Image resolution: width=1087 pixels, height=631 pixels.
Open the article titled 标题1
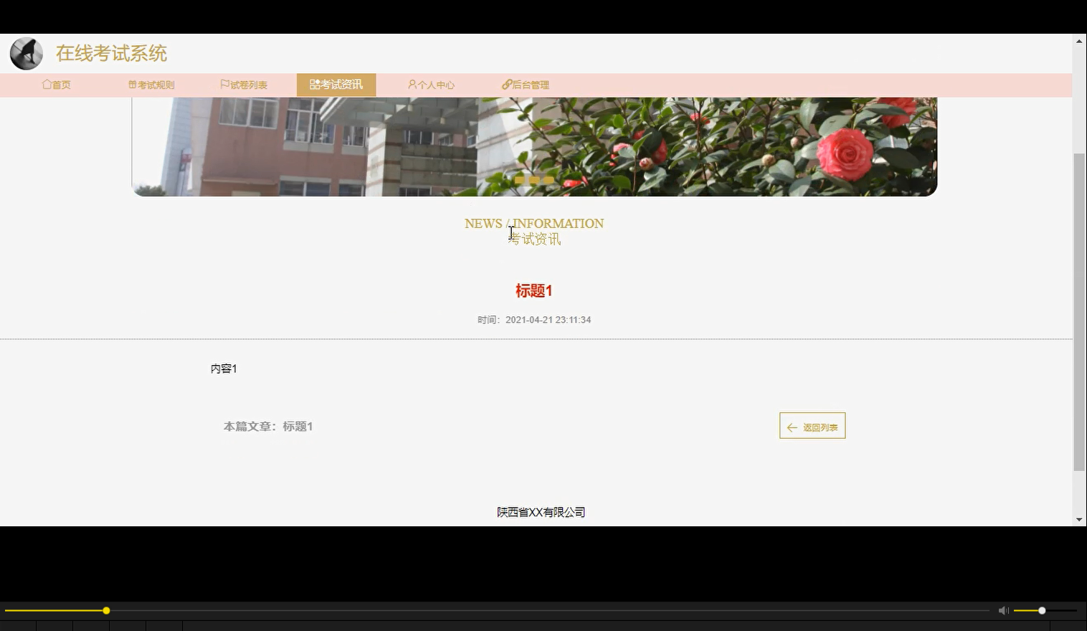pyautogui.click(x=533, y=290)
